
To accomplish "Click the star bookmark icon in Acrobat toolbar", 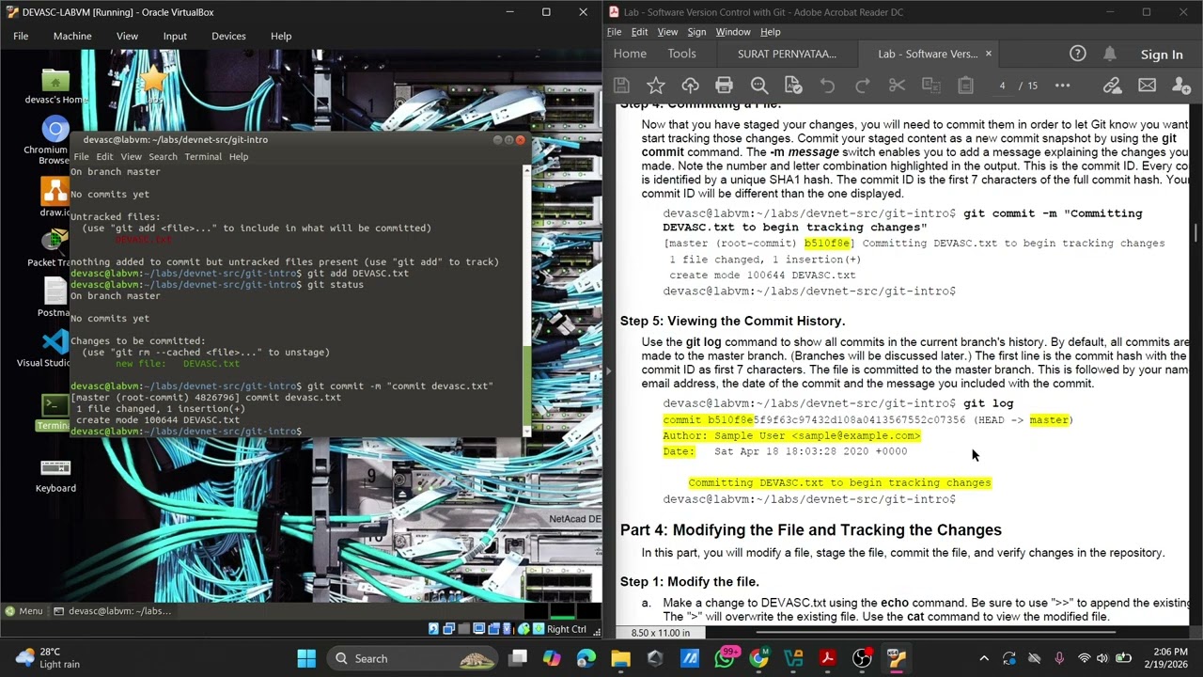I will tap(655, 86).
